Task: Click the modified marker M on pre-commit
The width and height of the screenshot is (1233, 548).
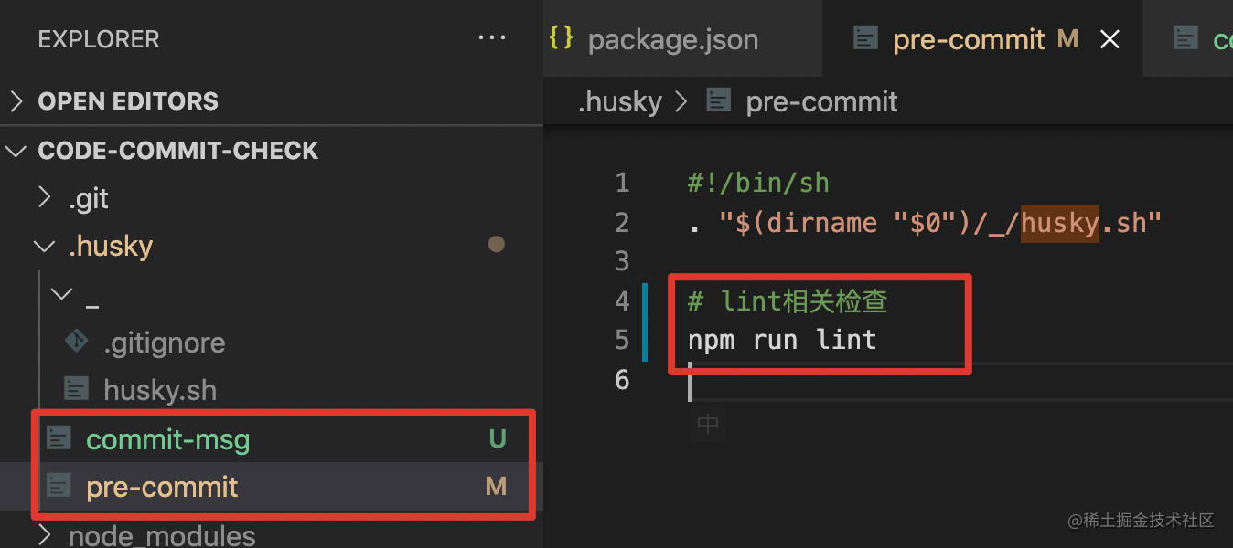Action: pos(496,485)
